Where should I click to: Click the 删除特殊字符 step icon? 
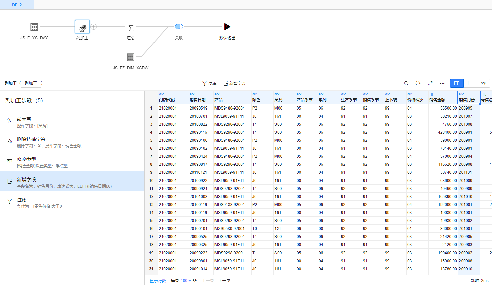(x=10, y=141)
